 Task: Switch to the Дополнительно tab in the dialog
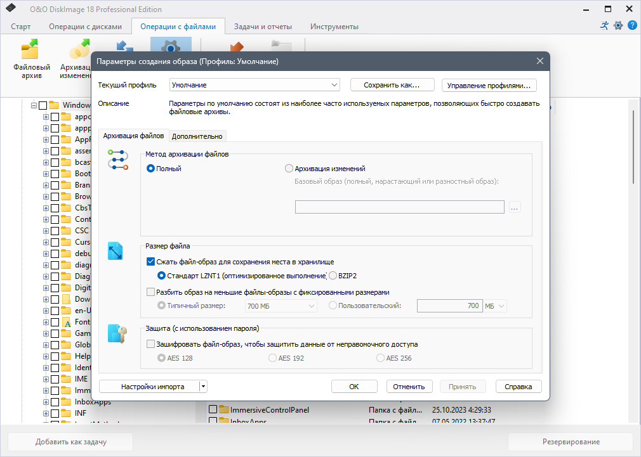click(197, 136)
